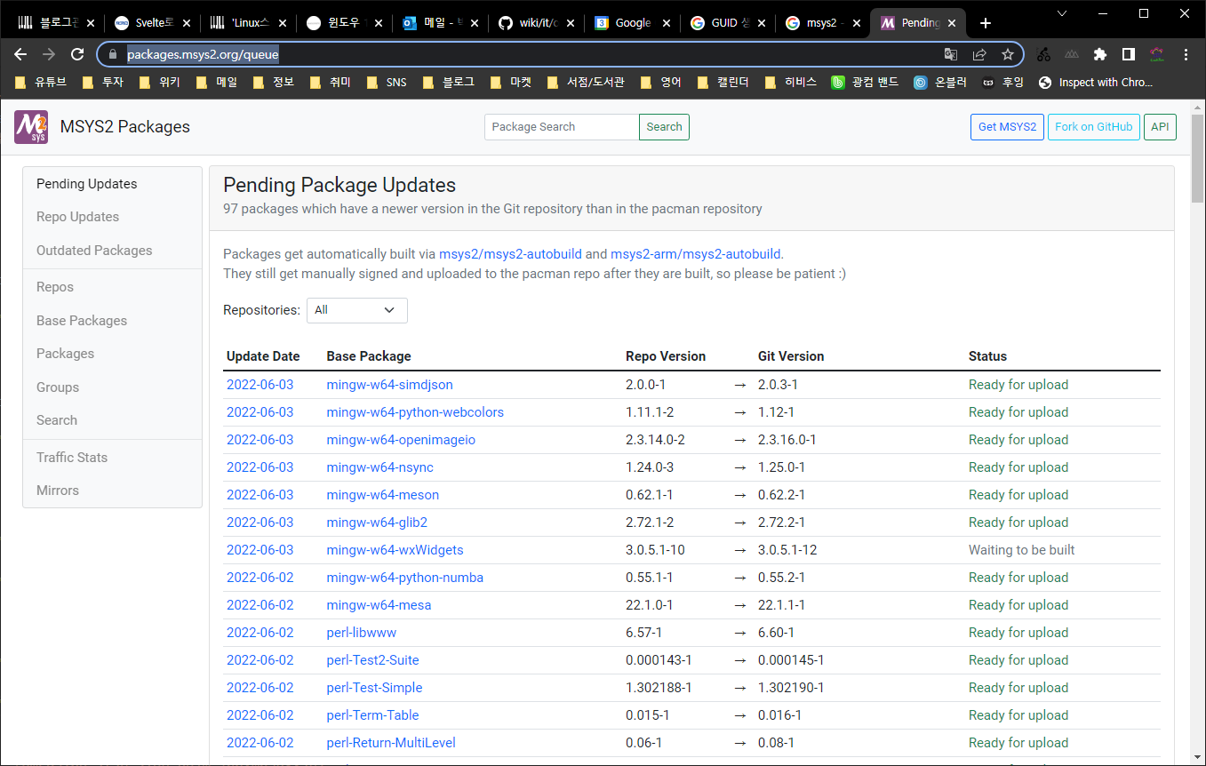The width and height of the screenshot is (1206, 766).
Task: Click the Package Search field
Action: 562,127
